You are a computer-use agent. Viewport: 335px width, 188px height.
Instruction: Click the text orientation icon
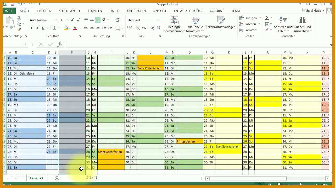(x=104, y=20)
